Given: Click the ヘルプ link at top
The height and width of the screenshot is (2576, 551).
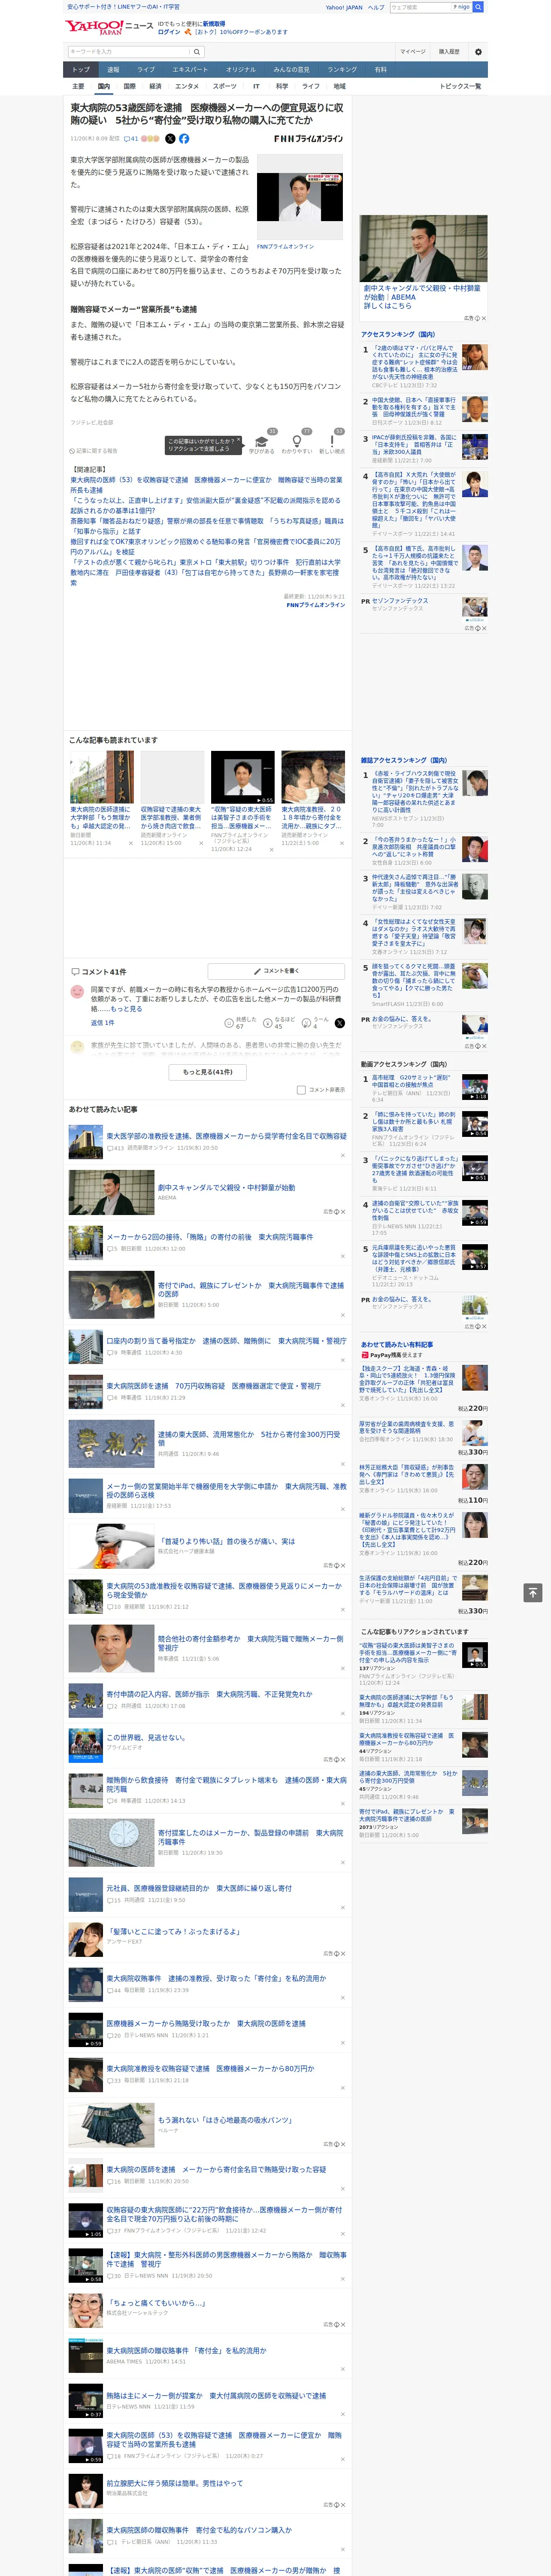Looking at the screenshot, I should pyautogui.click(x=376, y=7).
